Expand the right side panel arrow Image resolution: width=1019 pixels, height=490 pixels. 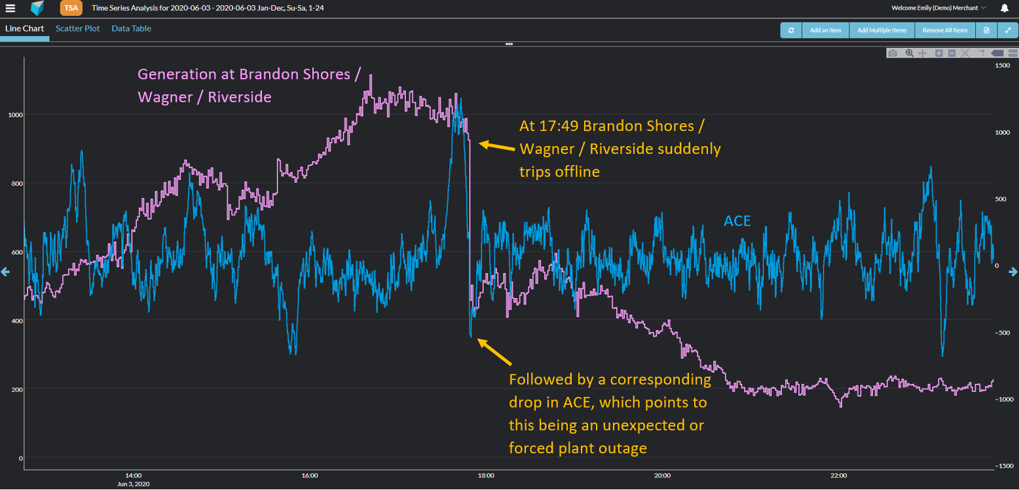tap(1013, 272)
